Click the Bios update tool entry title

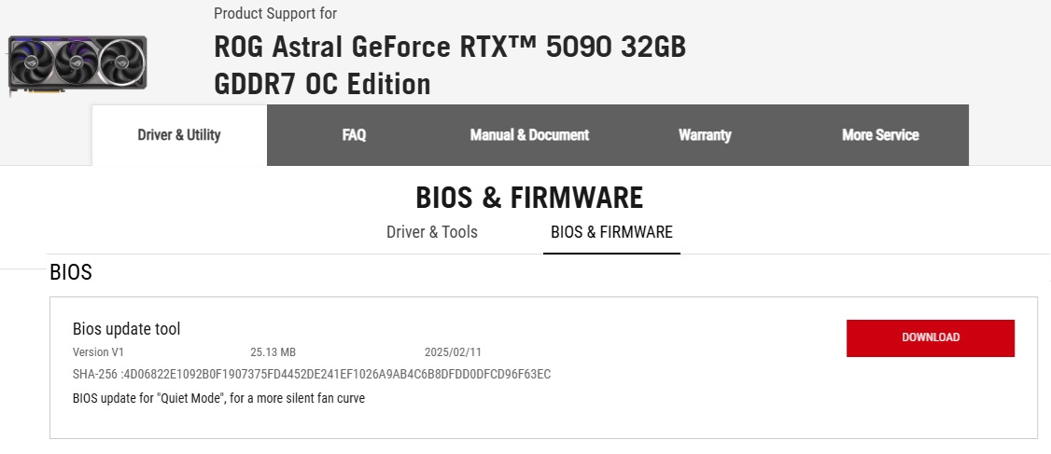pos(127,329)
